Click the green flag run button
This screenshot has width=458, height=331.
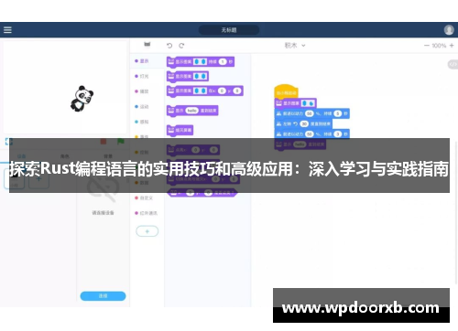click(x=121, y=142)
